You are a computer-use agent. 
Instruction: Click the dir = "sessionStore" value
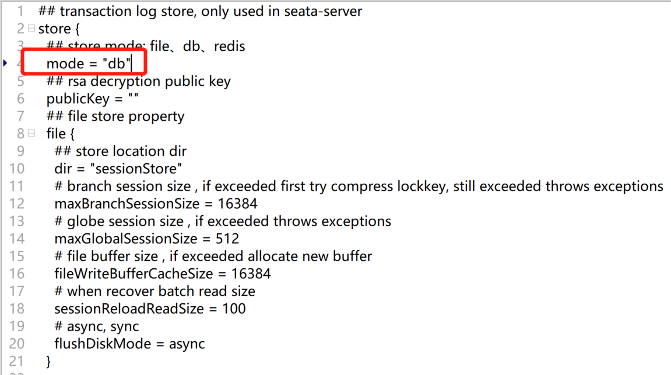click(x=136, y=169)
